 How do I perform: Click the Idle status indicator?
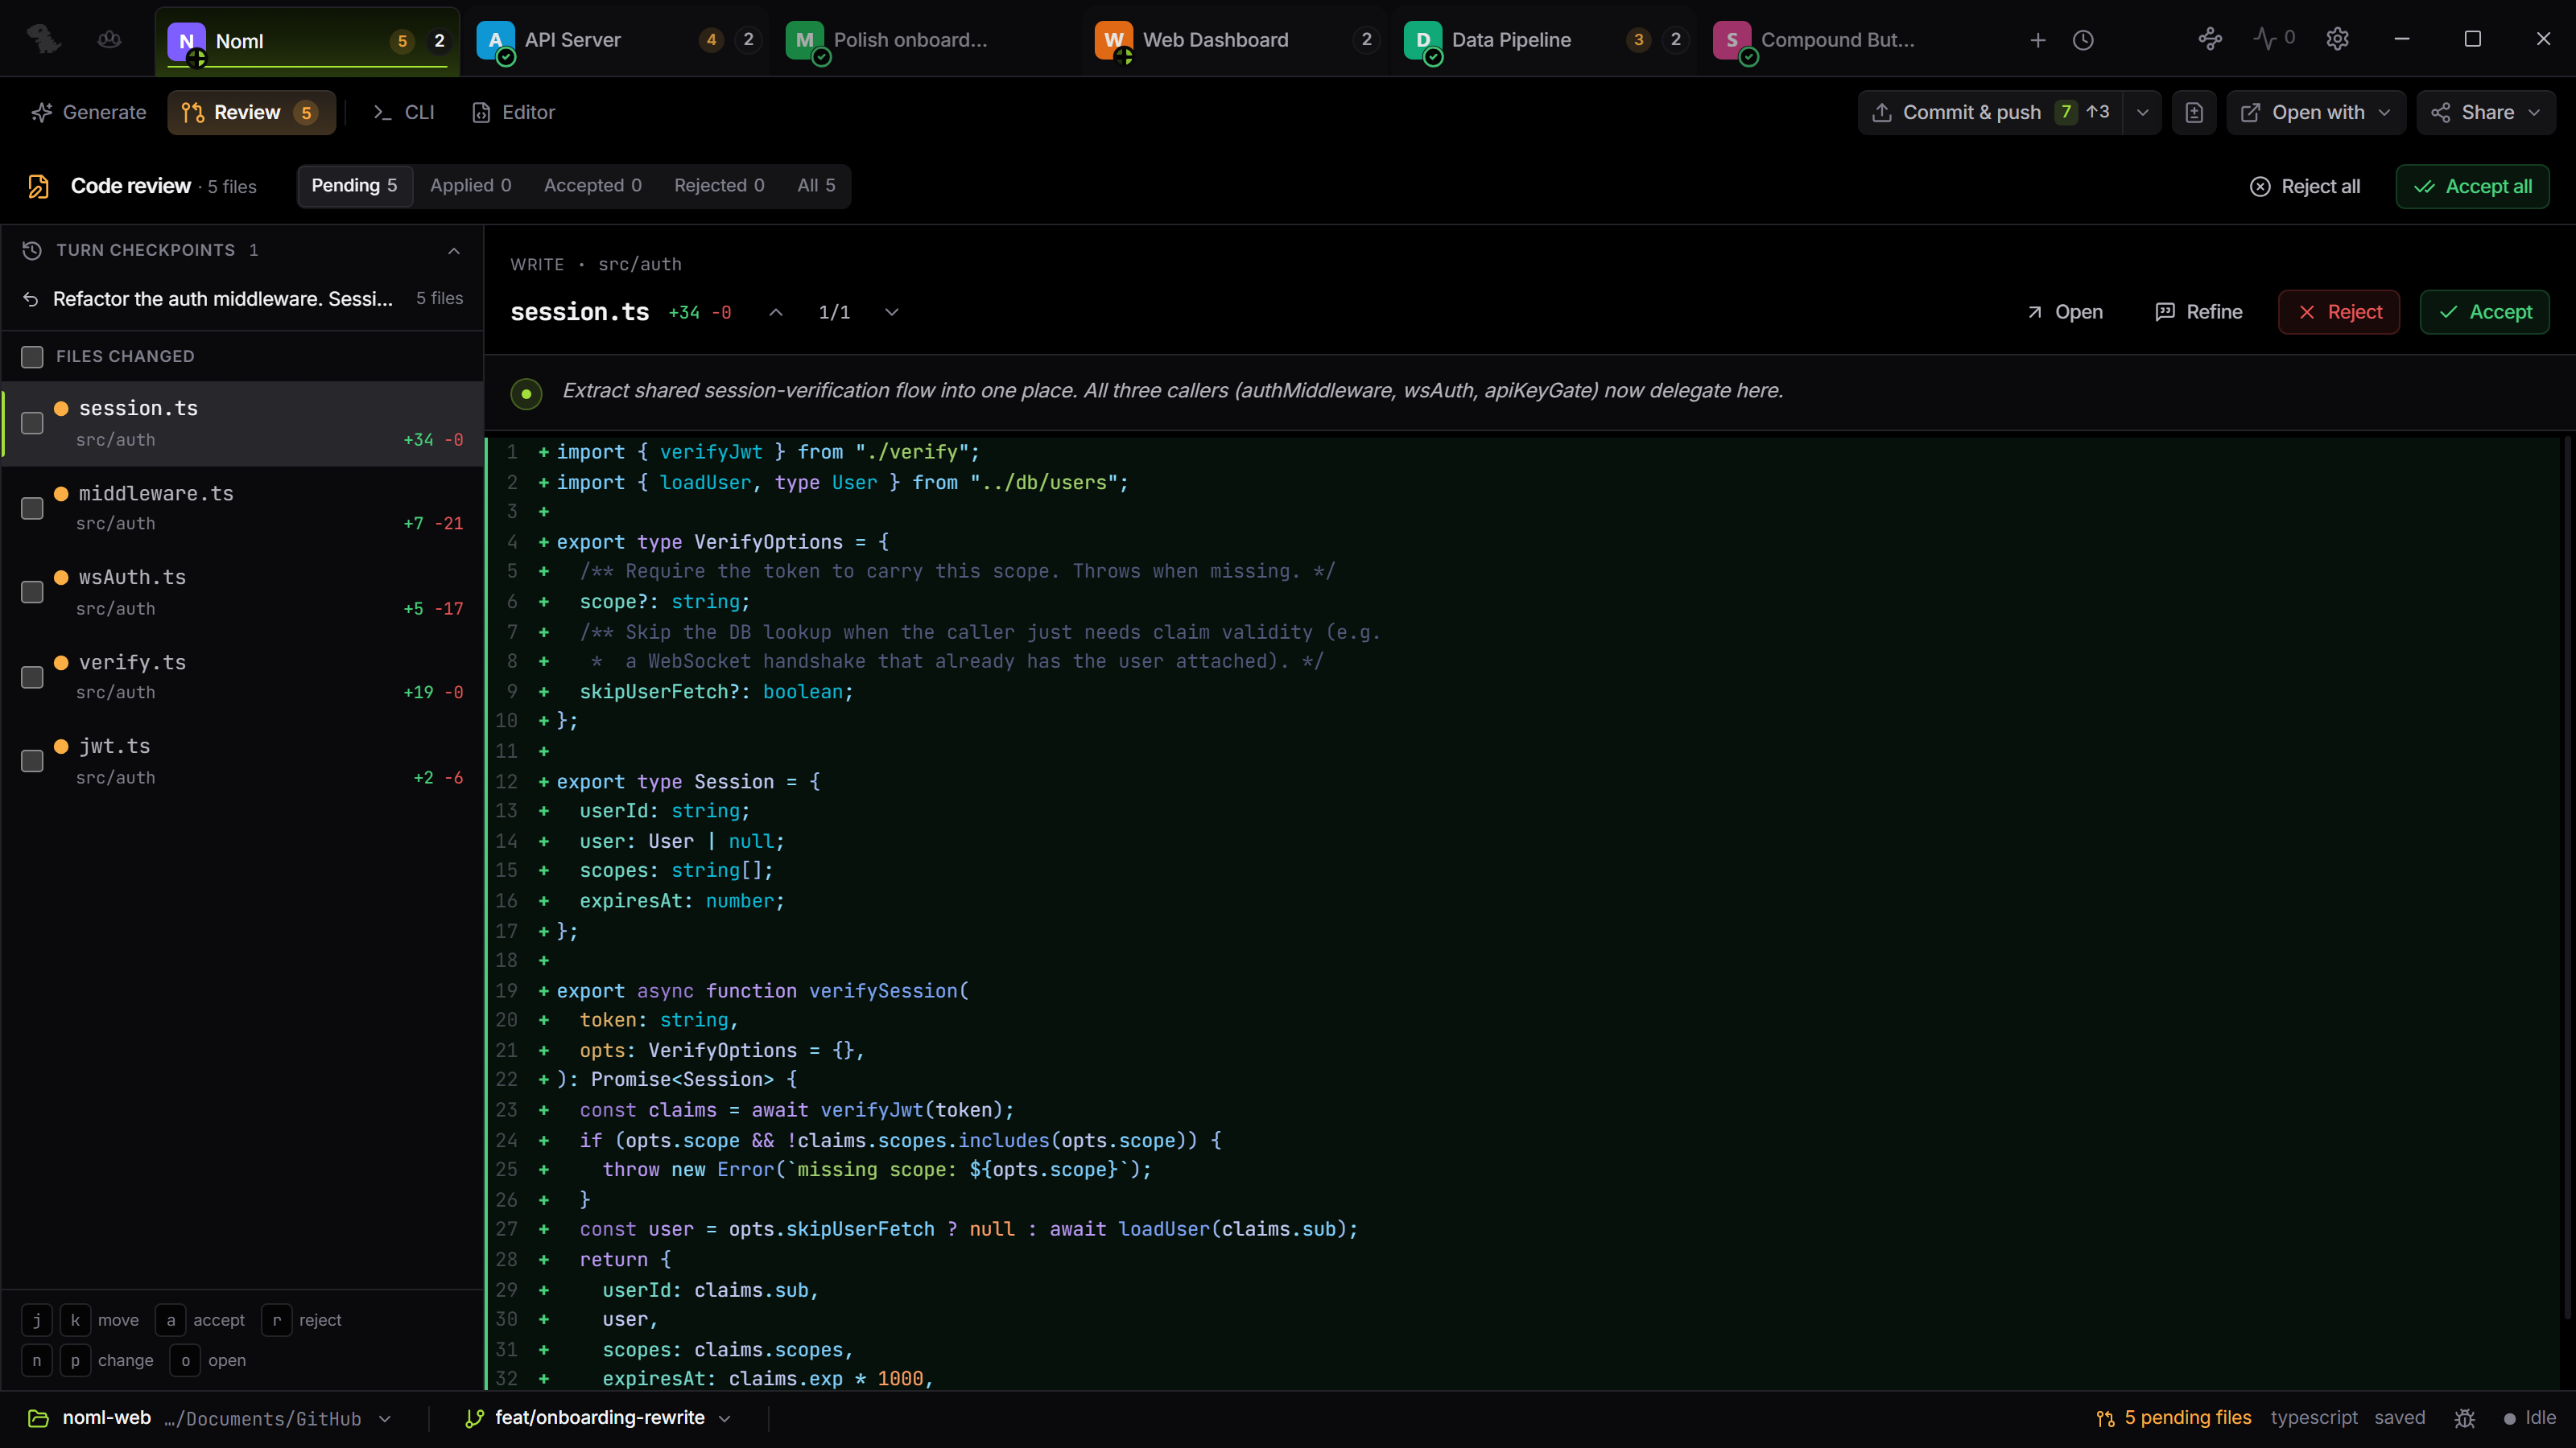(x=2529, y=1418)
